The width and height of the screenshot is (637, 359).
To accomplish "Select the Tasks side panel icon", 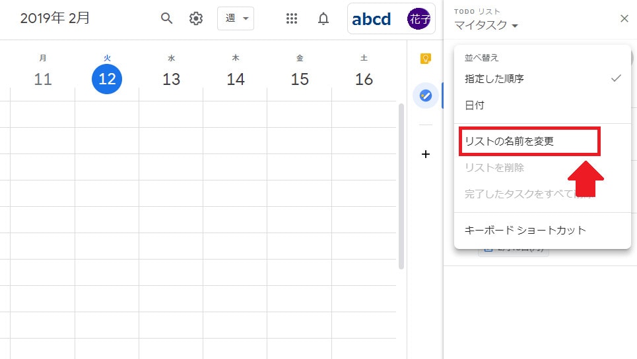I will [x=426, y=96].
